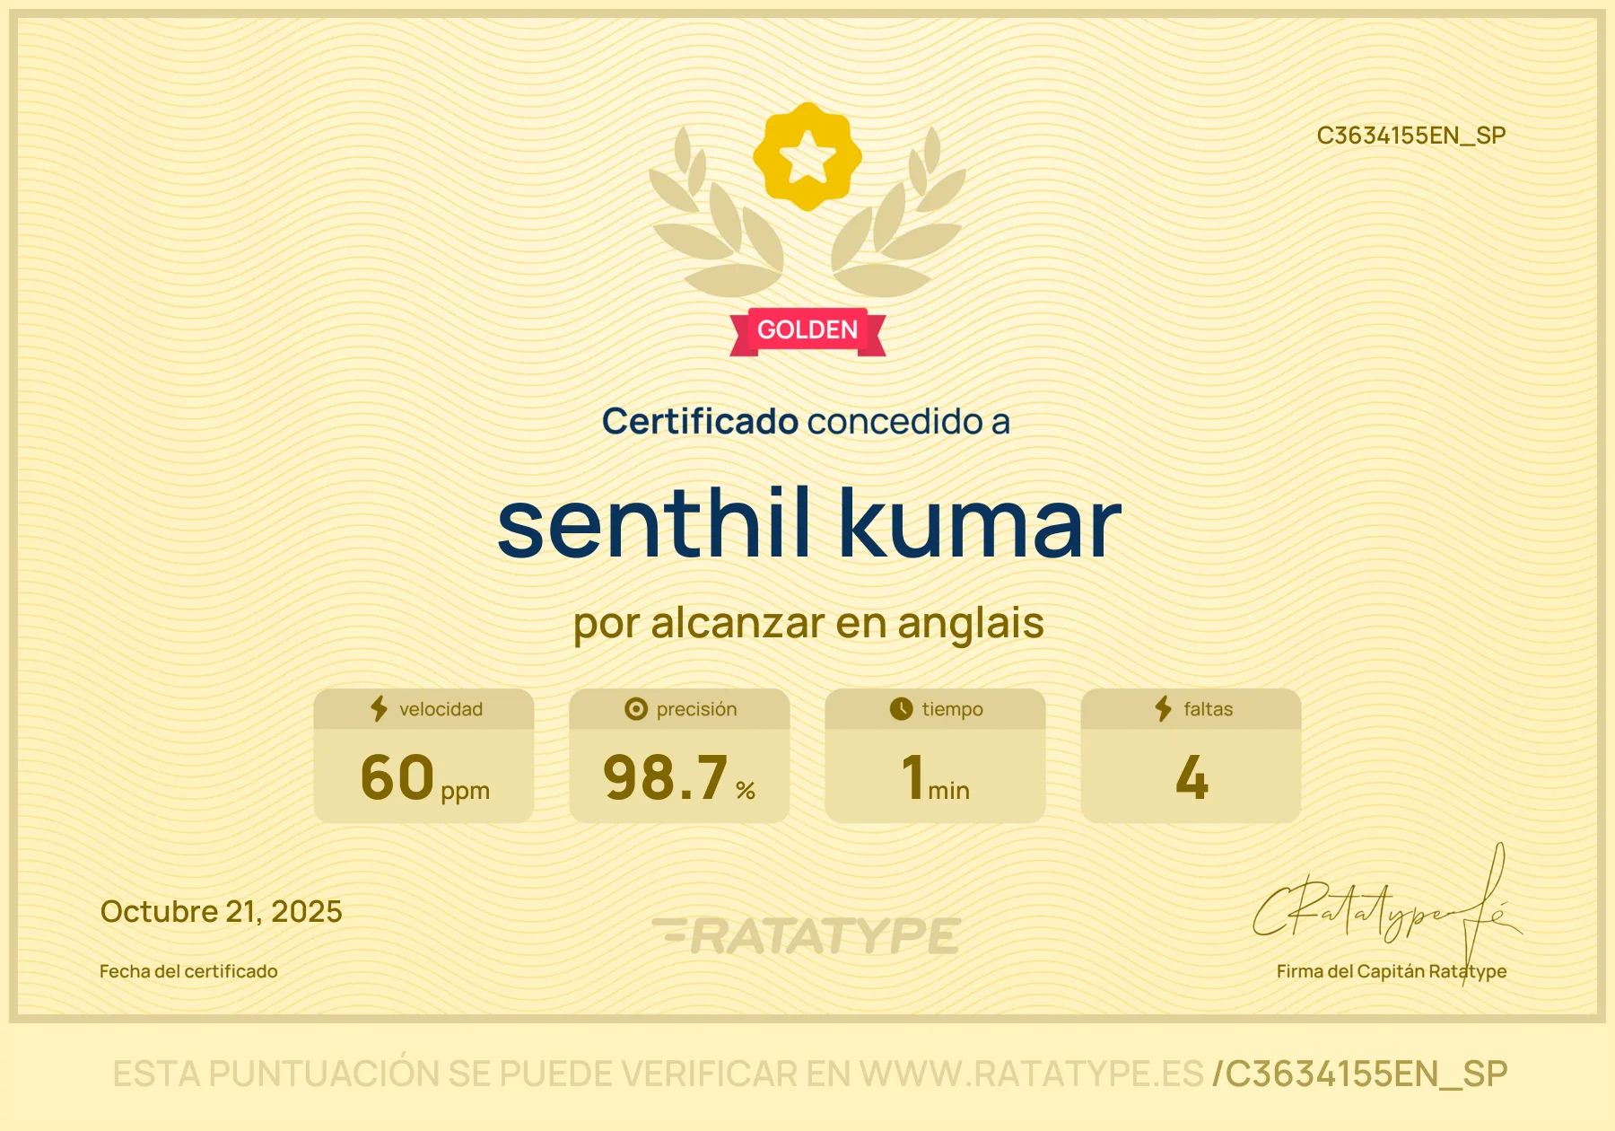Click the text 'por alcanzar en anglais'
Screen dimensions: 1615x1131
[x=808, y=623]
